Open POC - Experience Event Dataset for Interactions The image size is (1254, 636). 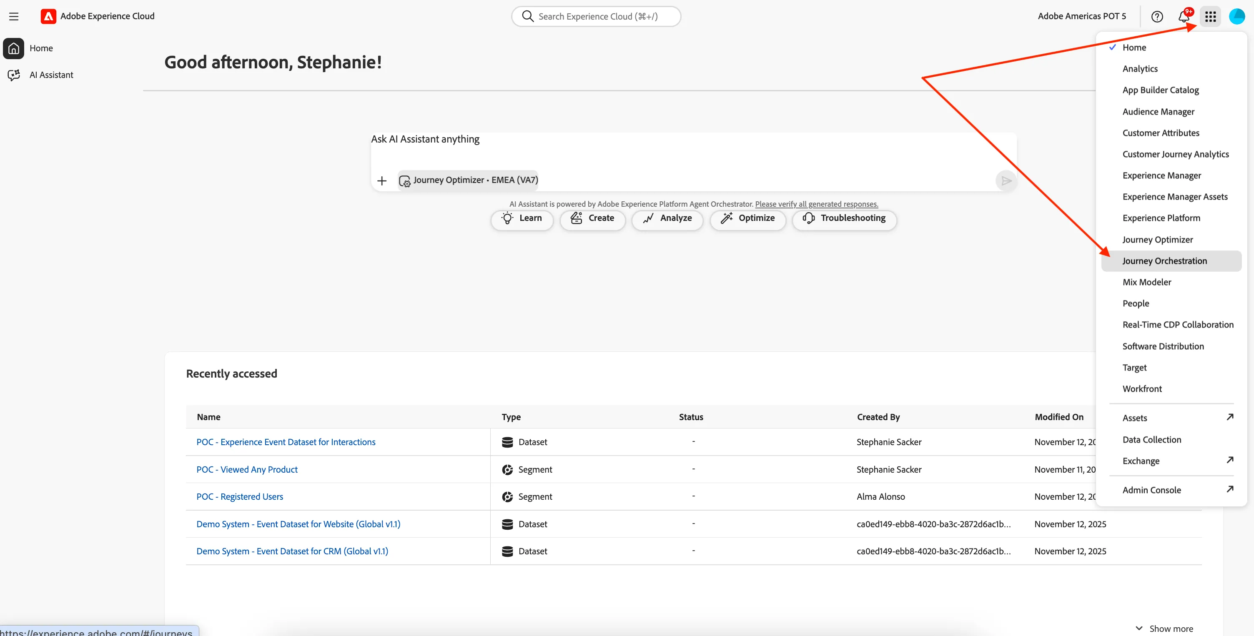pos(286,442)
